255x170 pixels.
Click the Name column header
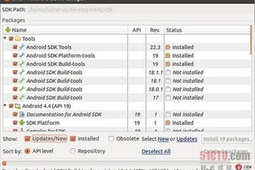[x=65, y=30]
